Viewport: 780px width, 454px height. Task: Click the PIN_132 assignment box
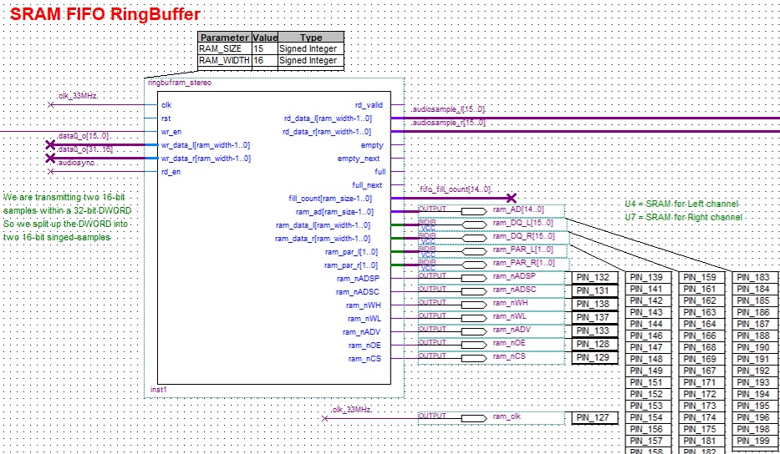595,277
